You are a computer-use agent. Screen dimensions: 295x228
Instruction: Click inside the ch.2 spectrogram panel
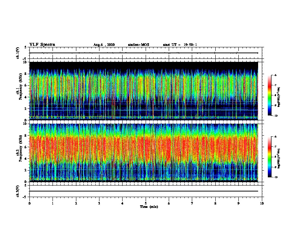click(x=144, y=153)
